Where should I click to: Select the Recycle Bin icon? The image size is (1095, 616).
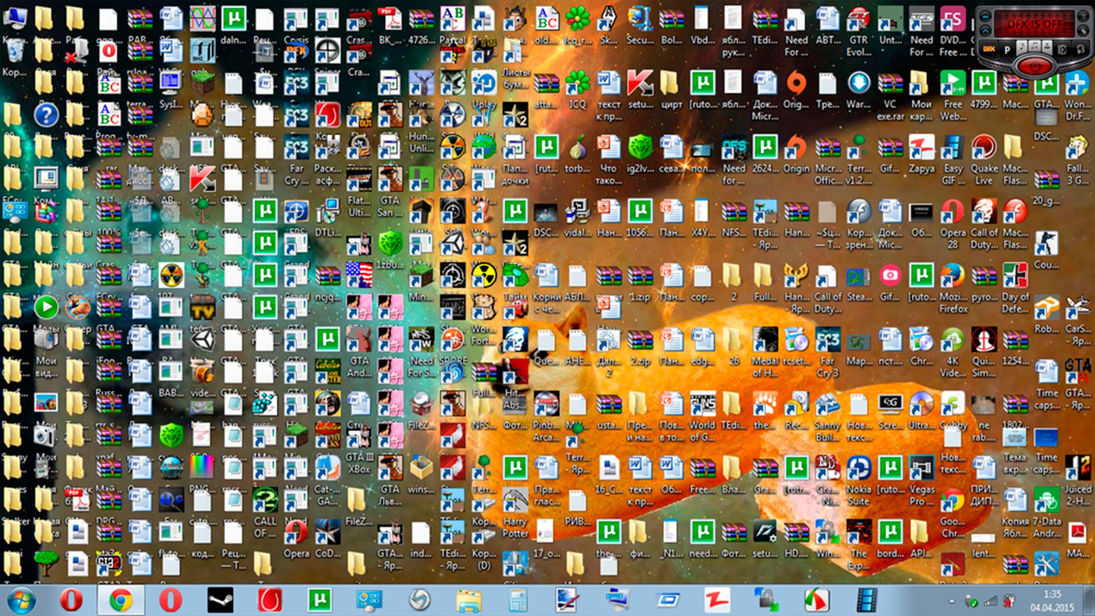pyautogui.click(x=15, y=51)
